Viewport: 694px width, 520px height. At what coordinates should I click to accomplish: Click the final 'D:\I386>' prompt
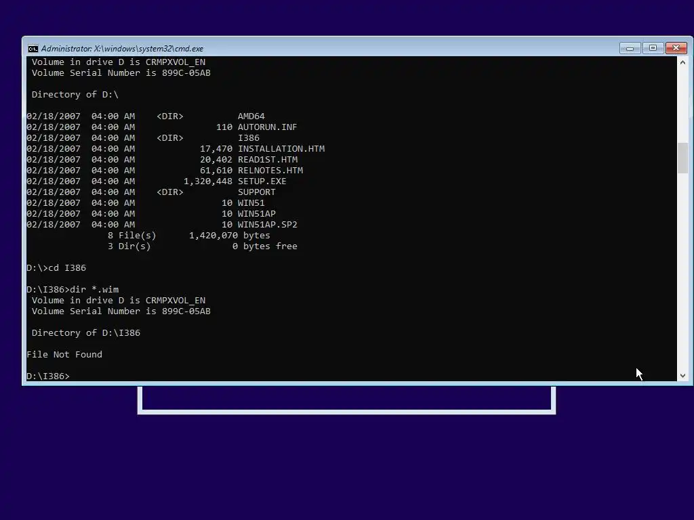coord(48,376)
